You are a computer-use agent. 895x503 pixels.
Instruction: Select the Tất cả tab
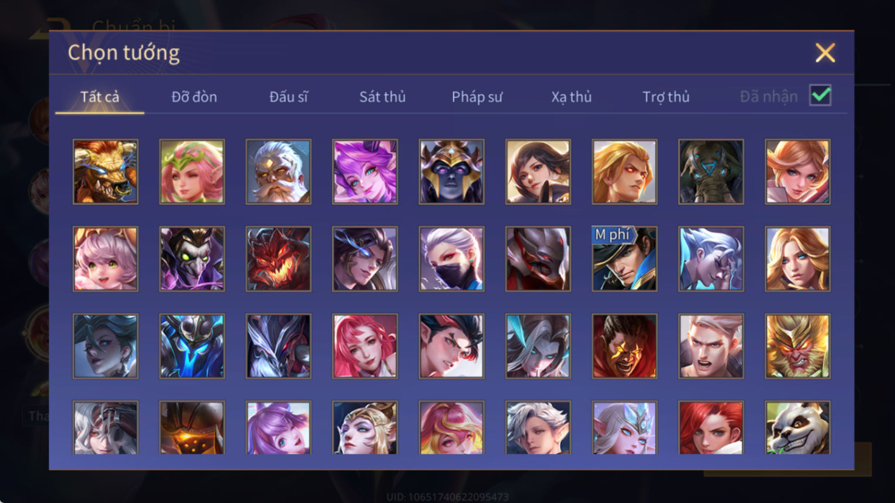click(100, 97)
